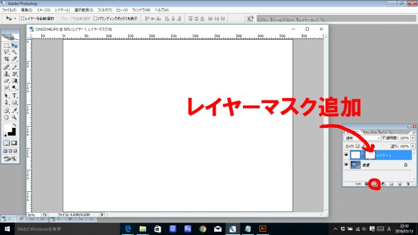Enable バウンディングボックスを表示 checkbox
This screenshot has width=418, height=235.
click(95, 18)
